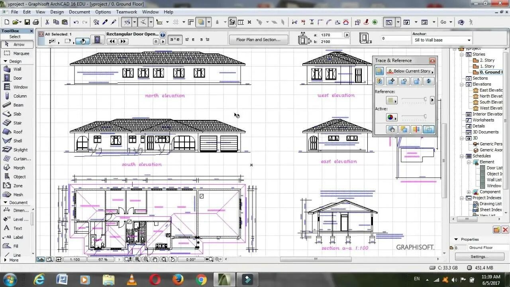
Task: Select the Fill tool
Action: tap(16, 246)
